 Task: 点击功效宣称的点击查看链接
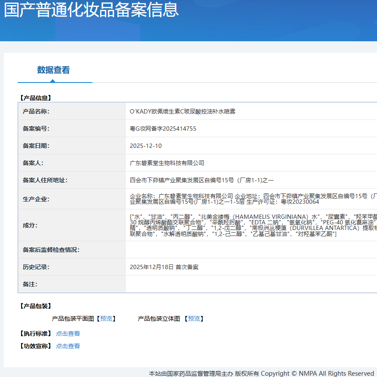click(x=68, y=346)
